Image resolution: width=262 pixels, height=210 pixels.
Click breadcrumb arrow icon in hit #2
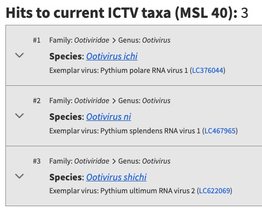point(114,101)
